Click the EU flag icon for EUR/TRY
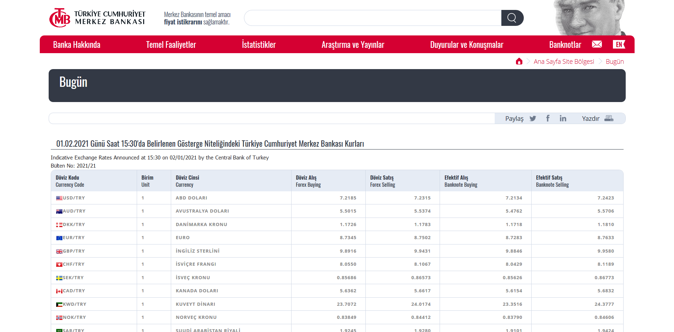Viewport: 674px width, 332px height. [59, 238]
